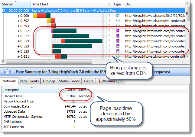Screen dimensions: 195x137
Task: Click the warning icon on the +0.392 row
Action: [109, 21]
